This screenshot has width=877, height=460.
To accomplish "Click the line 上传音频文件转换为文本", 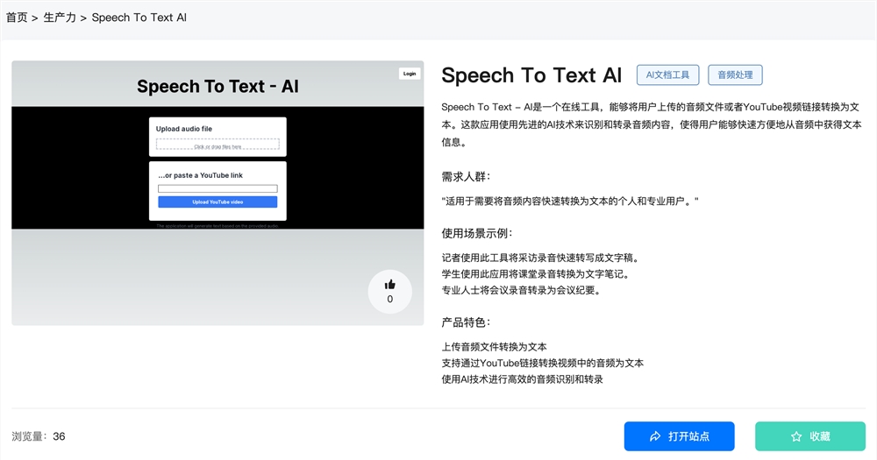I will pos(495,347).
